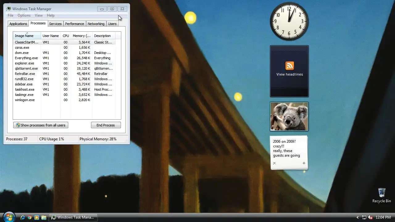
Task: Select the Everything.exe process
Action: point(64,58)
